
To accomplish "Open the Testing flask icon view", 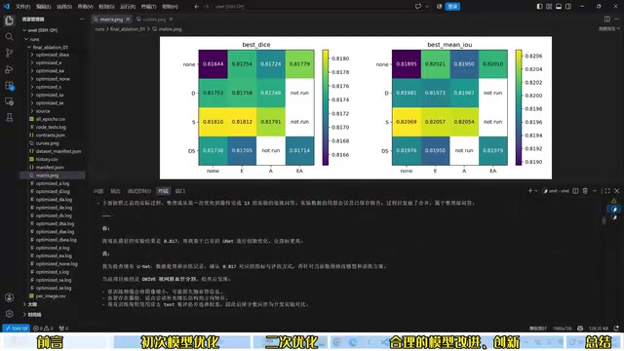I will [9, 117].
